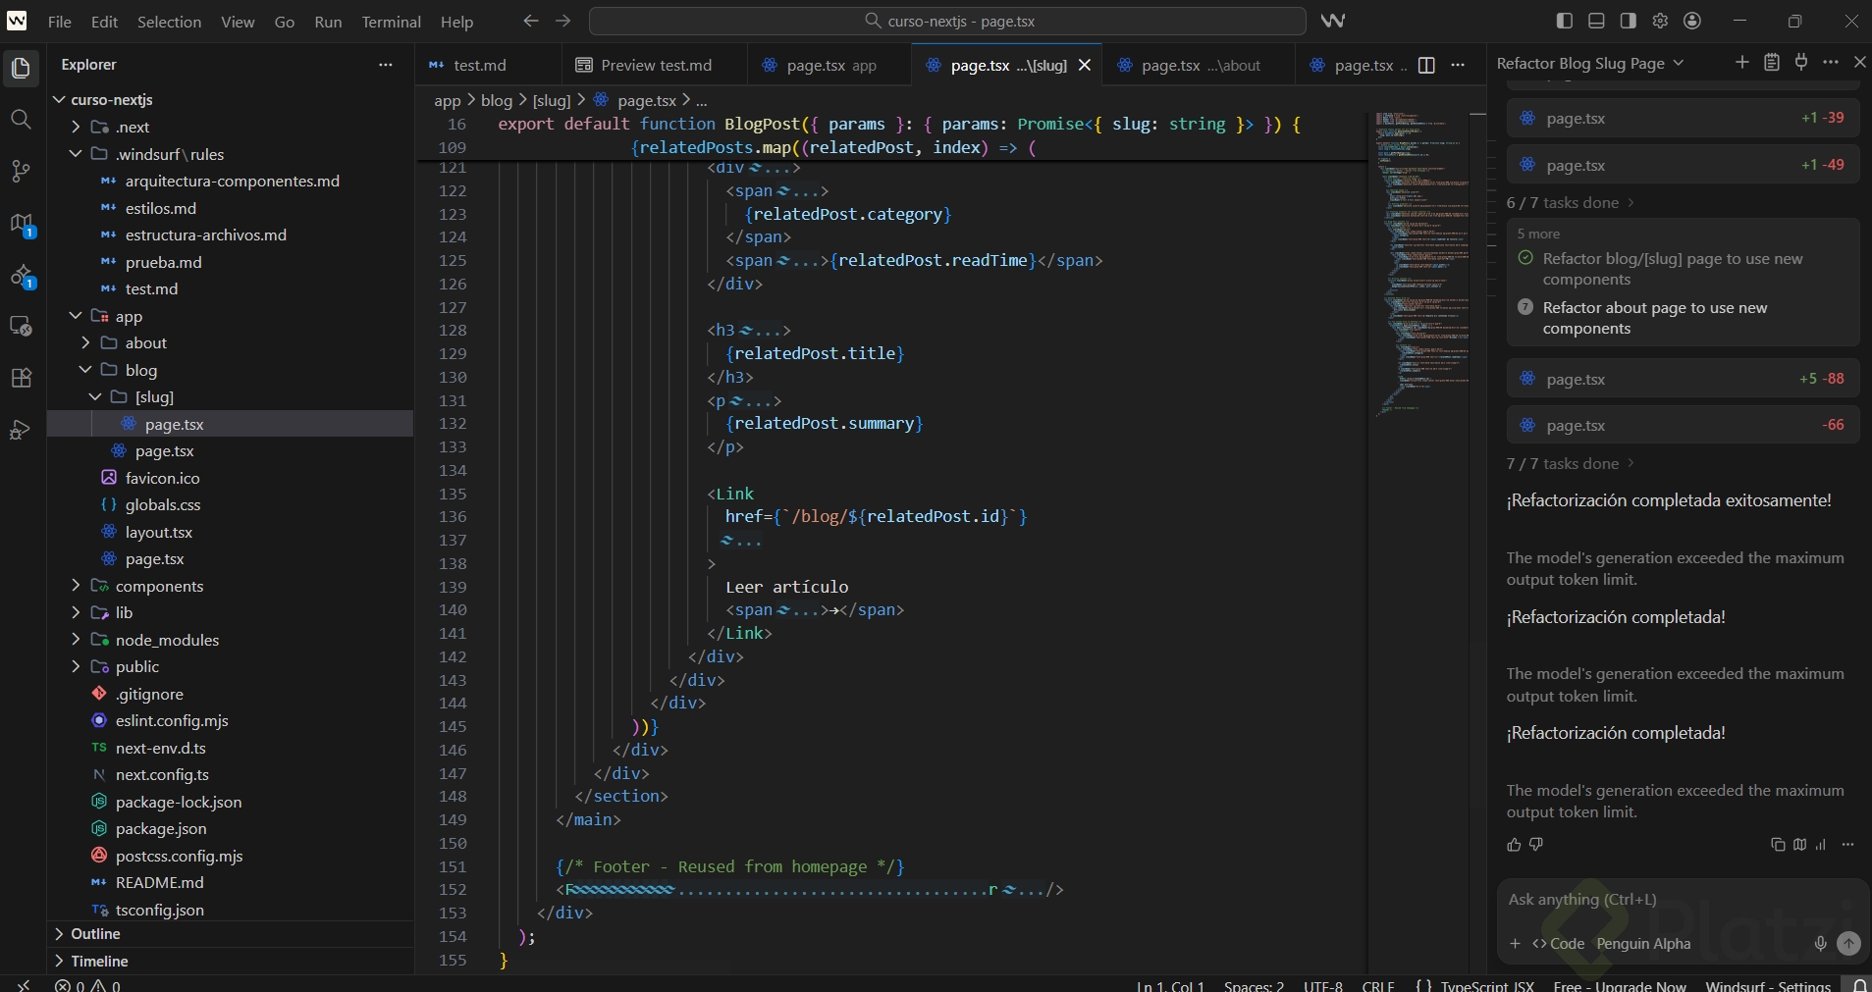This screenshot has width=1872, height=992.
Task: Expand the components folder
Action: point(159,586)
